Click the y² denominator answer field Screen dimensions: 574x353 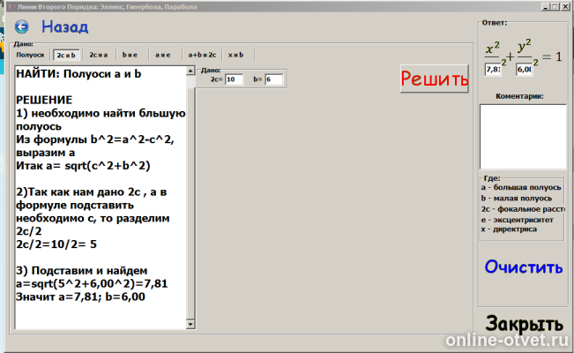pyautogui.click(x=525, y=70)
